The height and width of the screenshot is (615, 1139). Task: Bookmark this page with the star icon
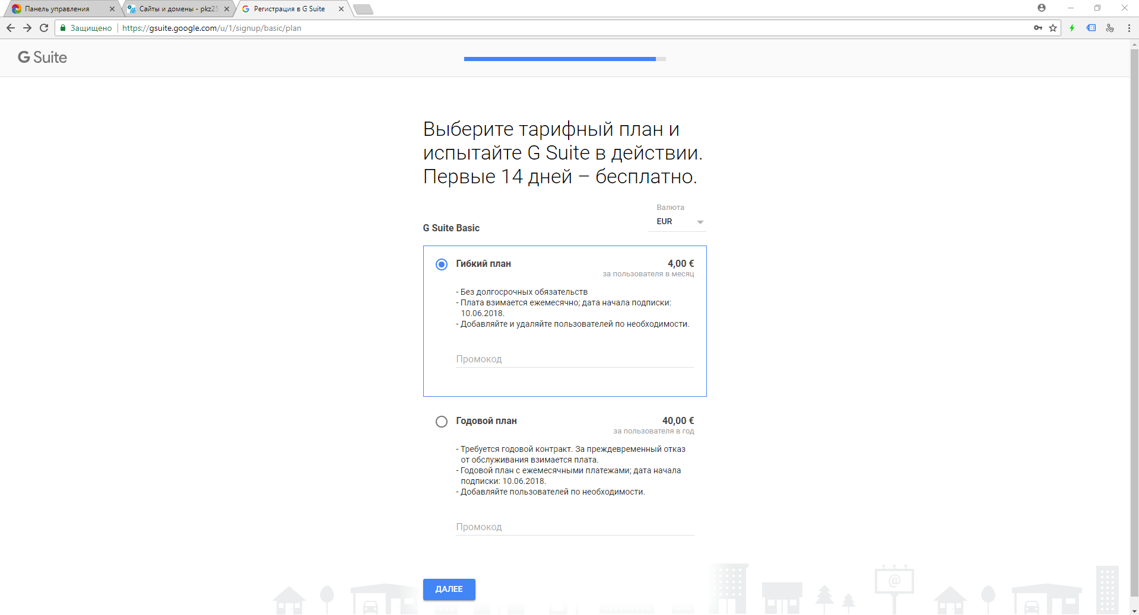[x=1053, y=28]
